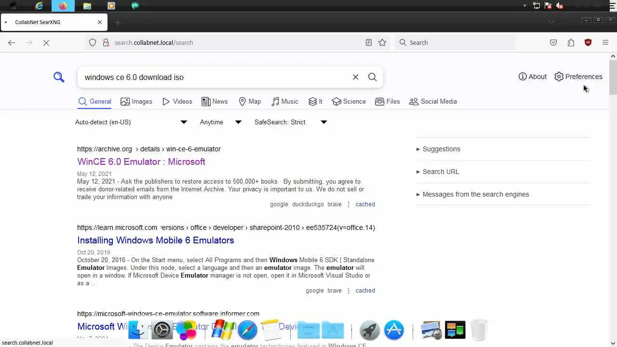Viewport: 617px width, 347px height.
Task: Bookmark this page with the star icon
Action: tap(382, 42)
